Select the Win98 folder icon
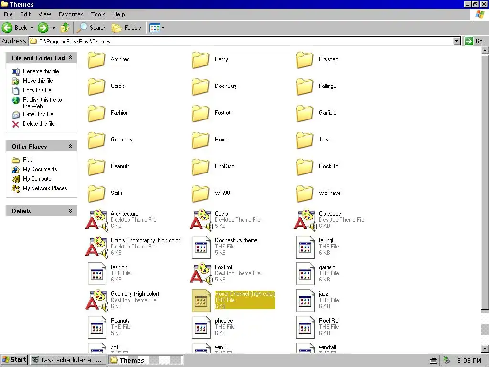The width and height of the screenshot is (489, 367). [201, 194]
